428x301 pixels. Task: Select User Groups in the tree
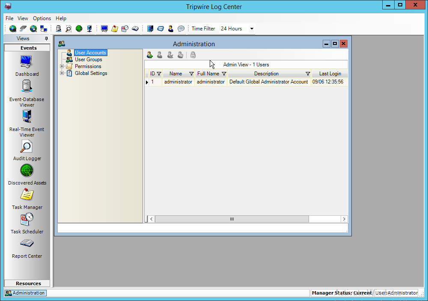point(89,60)
